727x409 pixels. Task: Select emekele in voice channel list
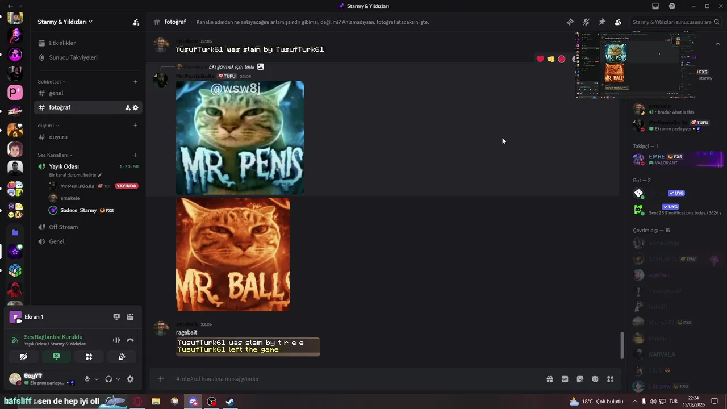point(70,198)
